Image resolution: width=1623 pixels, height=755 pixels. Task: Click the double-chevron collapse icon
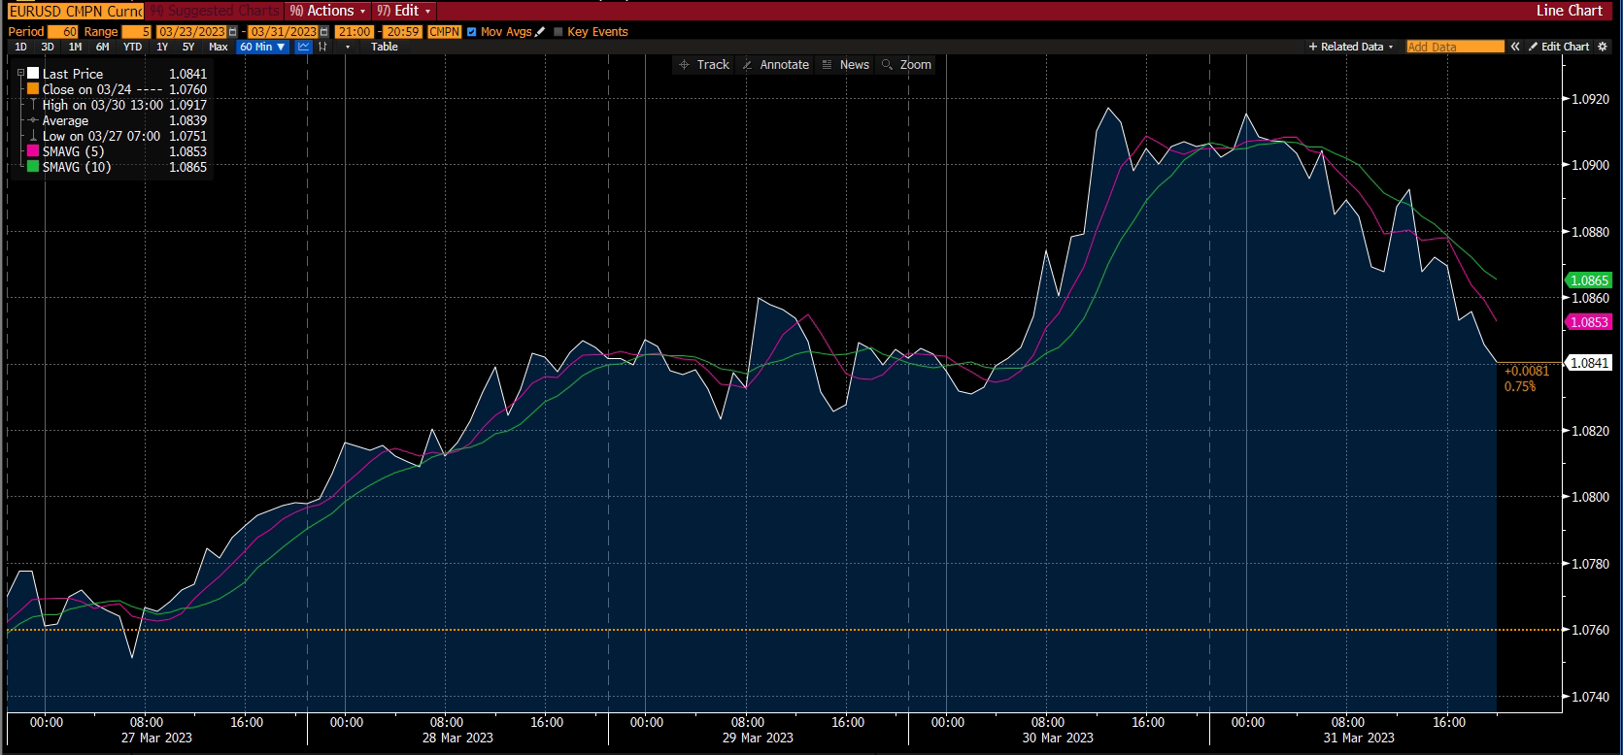[1514, 47]
